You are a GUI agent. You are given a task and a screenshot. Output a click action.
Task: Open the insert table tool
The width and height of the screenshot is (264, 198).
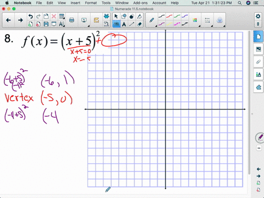(x=62, y=16)
